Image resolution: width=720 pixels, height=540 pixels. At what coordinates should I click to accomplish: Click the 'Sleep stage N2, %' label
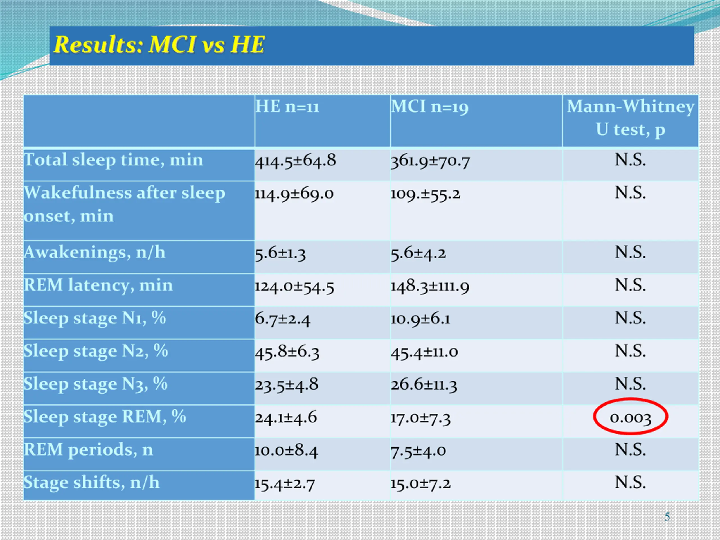click(x=96, y=351)
